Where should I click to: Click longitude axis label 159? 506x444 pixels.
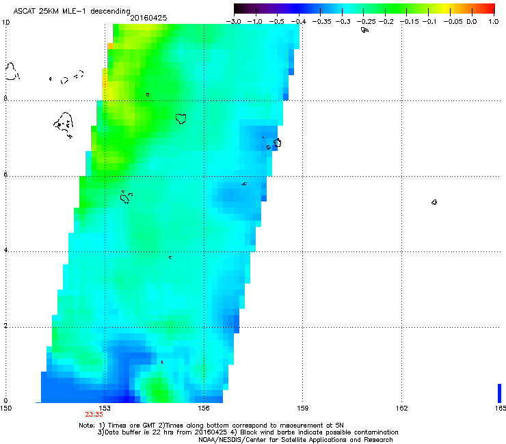pyautogui.click(x=302, y=408)
